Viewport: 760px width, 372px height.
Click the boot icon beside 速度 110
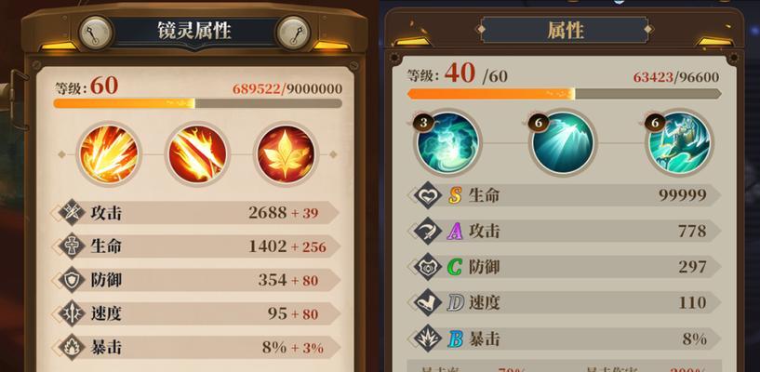click(428, 303)
